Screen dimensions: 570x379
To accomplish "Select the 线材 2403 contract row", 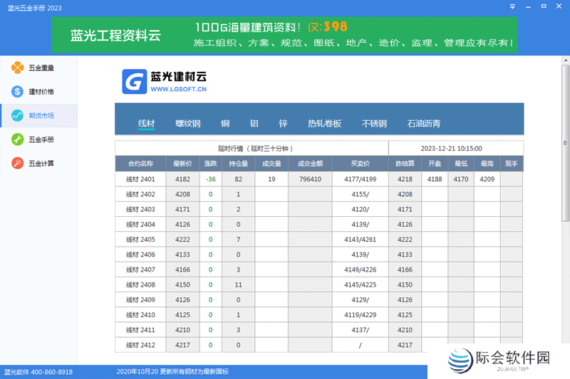I will [x=319, y=209].
